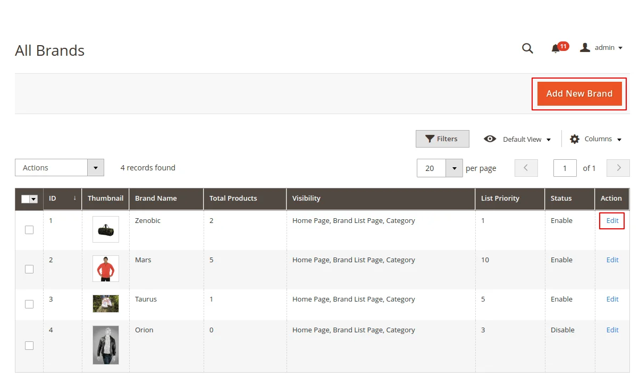Go to next page arrow
639x378 pixels.
tap(618, 168)
